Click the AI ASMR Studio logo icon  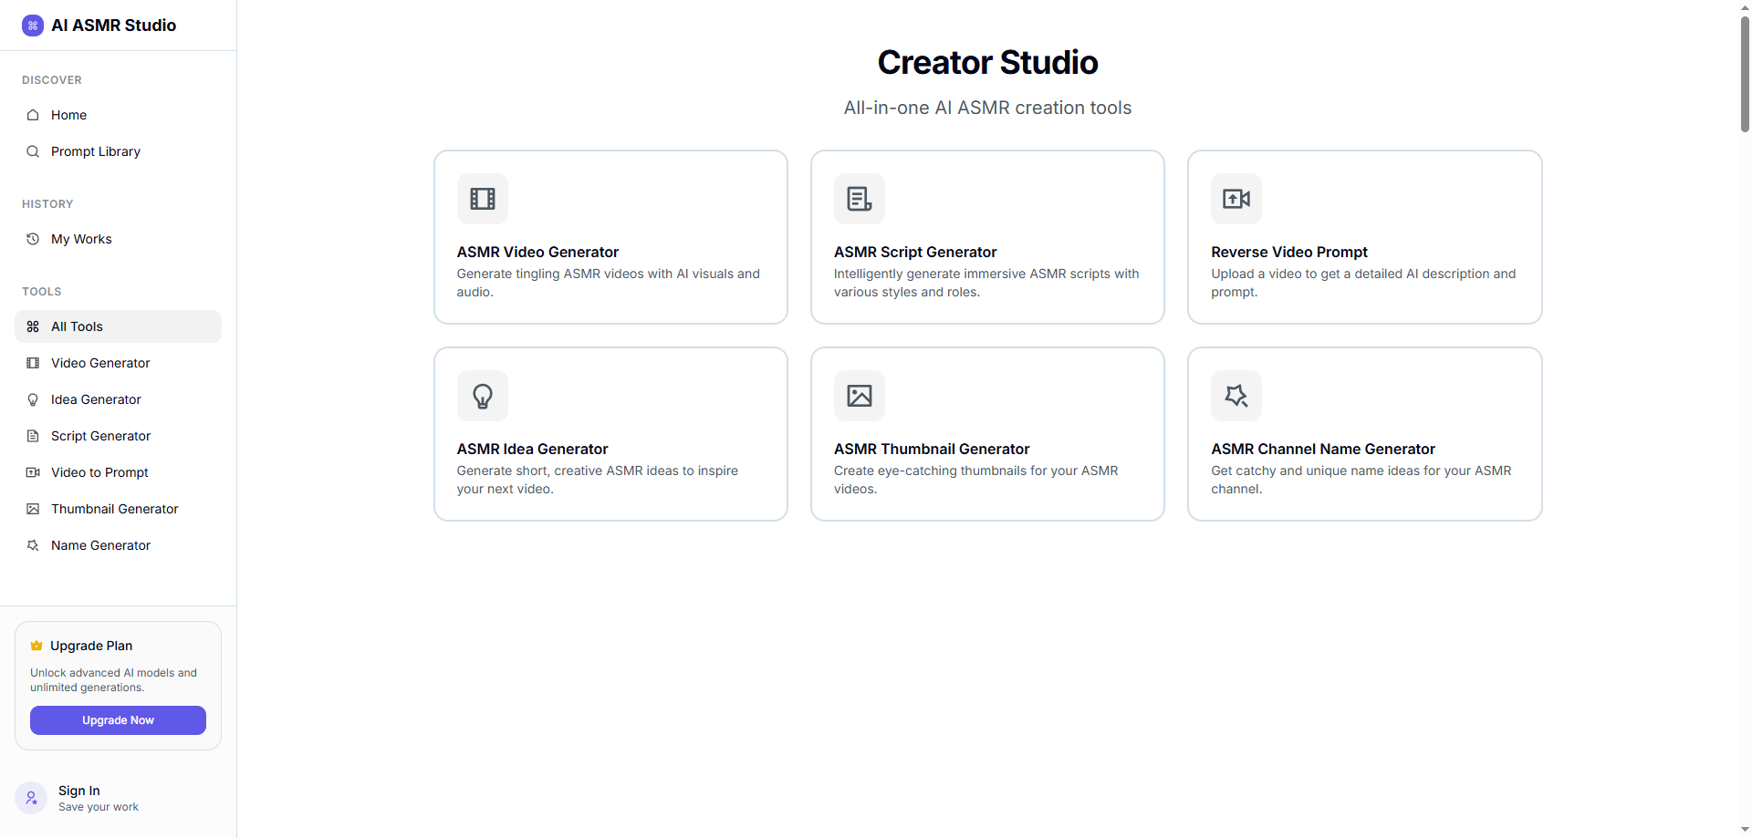[33, 25]
